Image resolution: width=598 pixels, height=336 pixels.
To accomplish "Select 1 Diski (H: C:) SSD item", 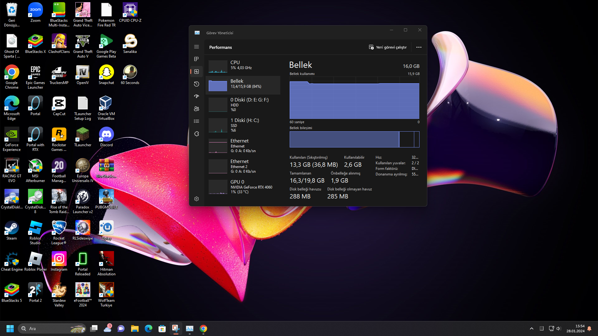I will [x=243, y=125].
